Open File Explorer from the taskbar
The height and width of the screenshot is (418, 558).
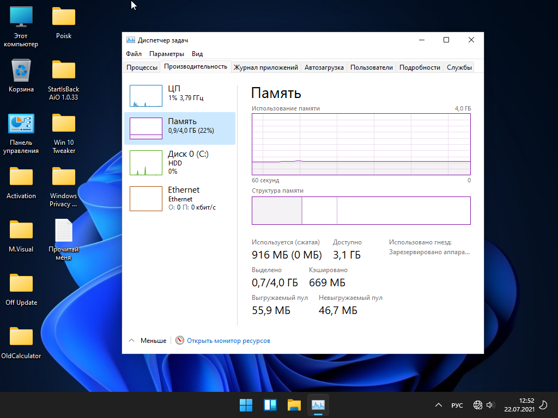(294, 405)
